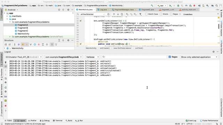
Task: Open the search filter funnel icon
Action: 140,14
